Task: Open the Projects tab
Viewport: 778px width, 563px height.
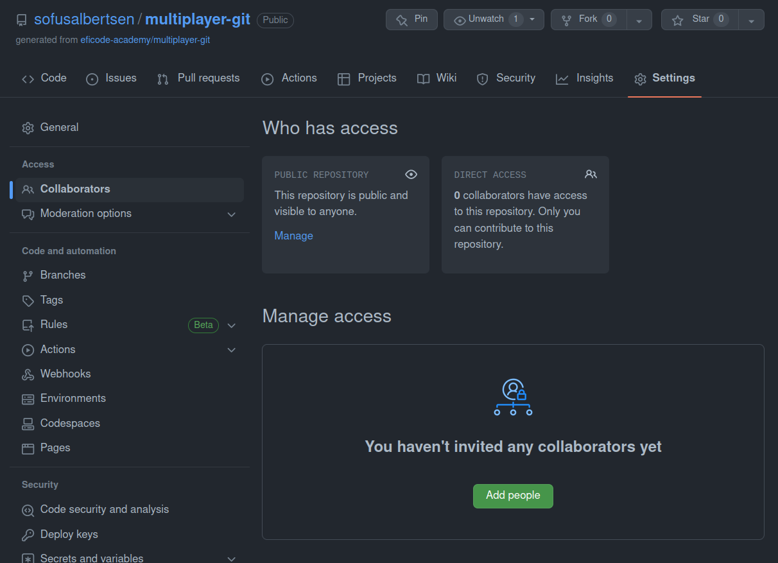Action: [367, 78]
